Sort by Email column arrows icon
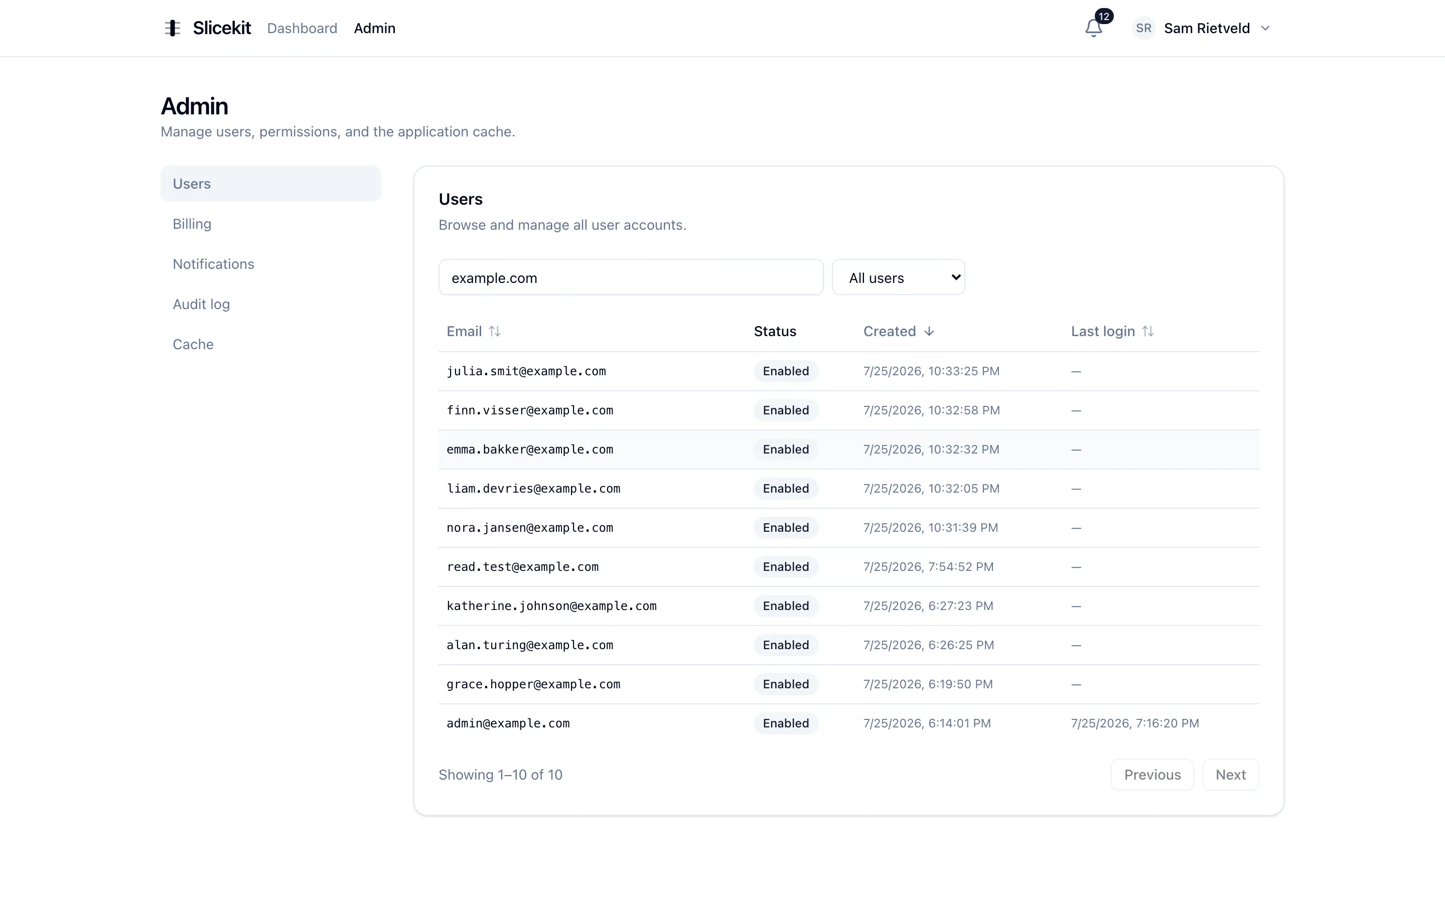The image size is (1445, 903). point(494,332)
